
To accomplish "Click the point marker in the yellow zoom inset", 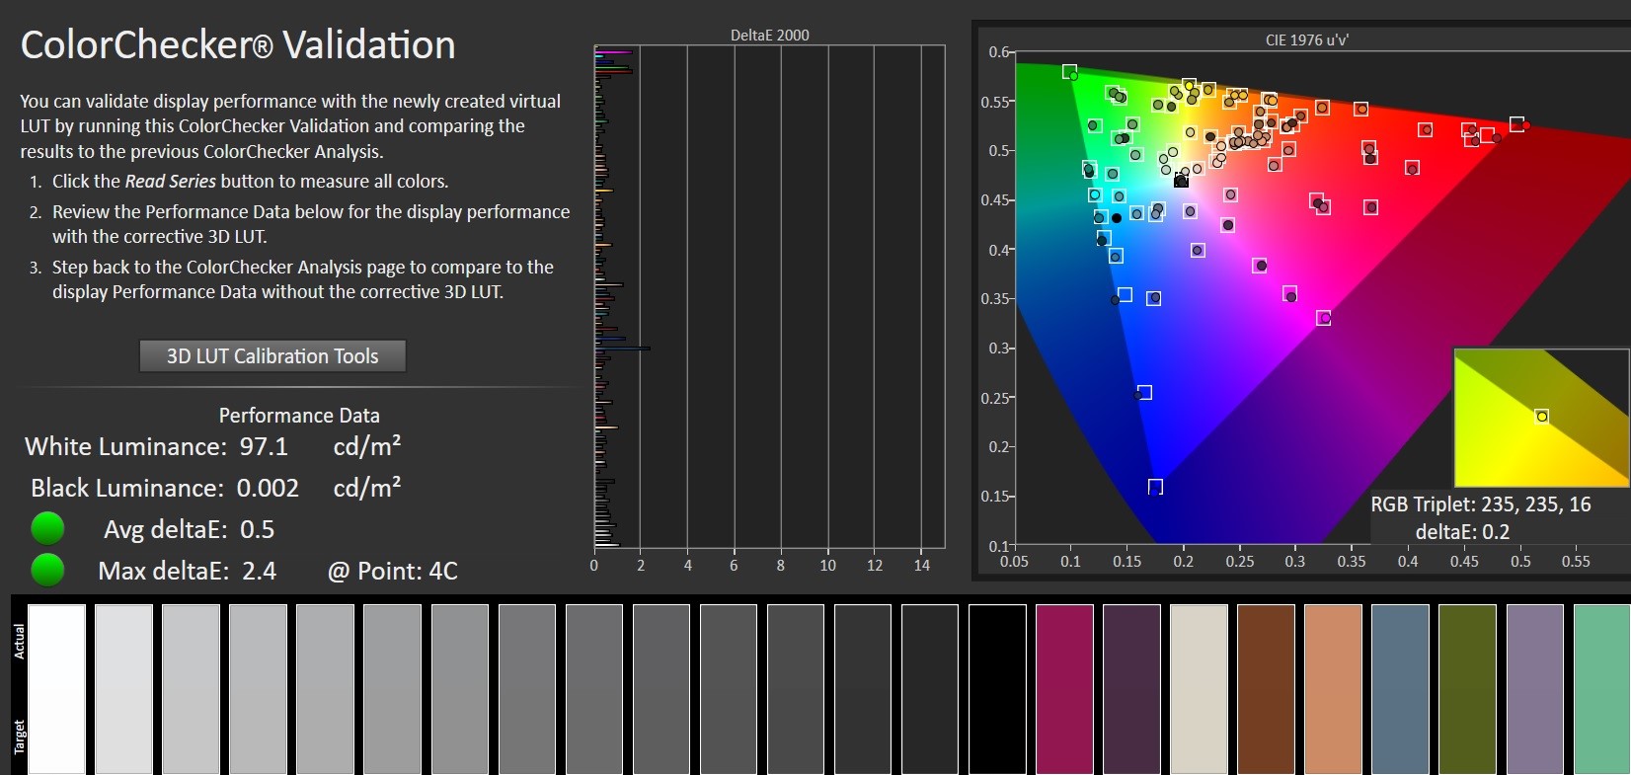I will point(1542,417).
